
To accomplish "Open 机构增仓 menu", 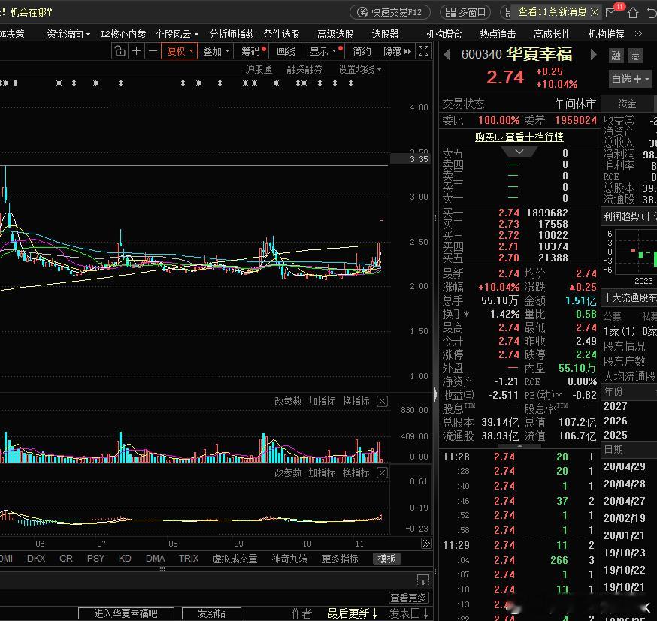I will pyautogui.click(x=444, y=34).
